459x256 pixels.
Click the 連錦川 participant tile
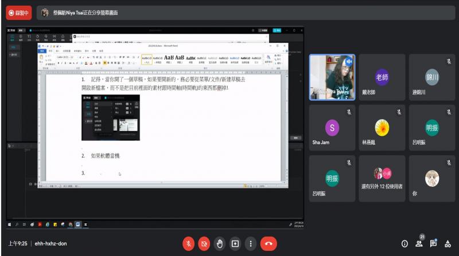[x=432, y=77]
